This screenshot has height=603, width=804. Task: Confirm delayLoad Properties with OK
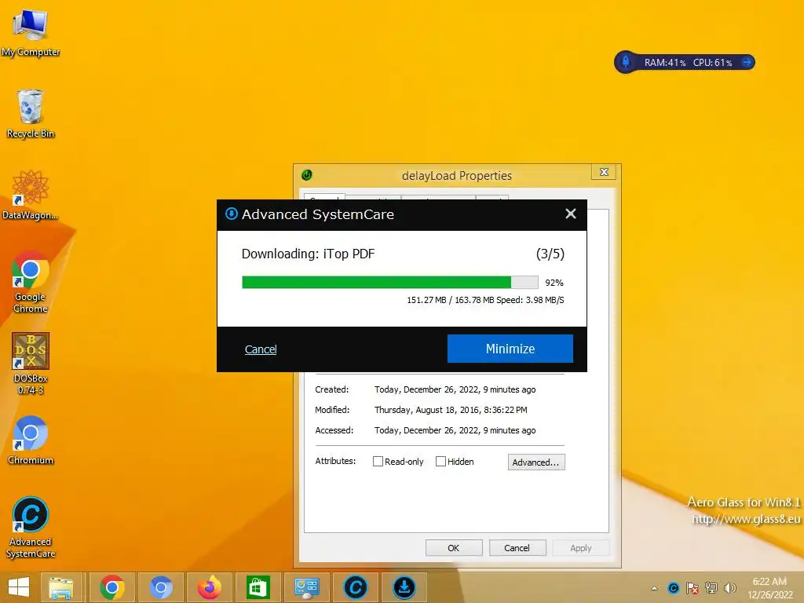coord(454,547)
